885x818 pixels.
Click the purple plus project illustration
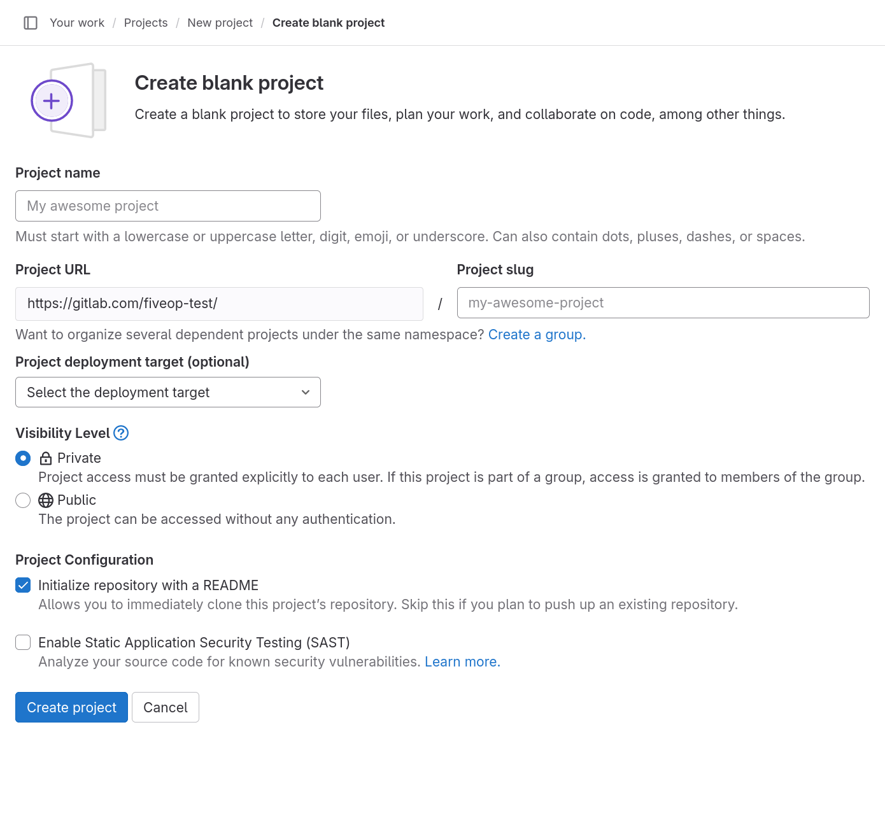tap(51, 100)
